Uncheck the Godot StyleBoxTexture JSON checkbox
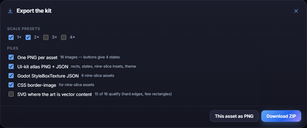The width and height of the screenshot is (307, 128). click(11, 76)
